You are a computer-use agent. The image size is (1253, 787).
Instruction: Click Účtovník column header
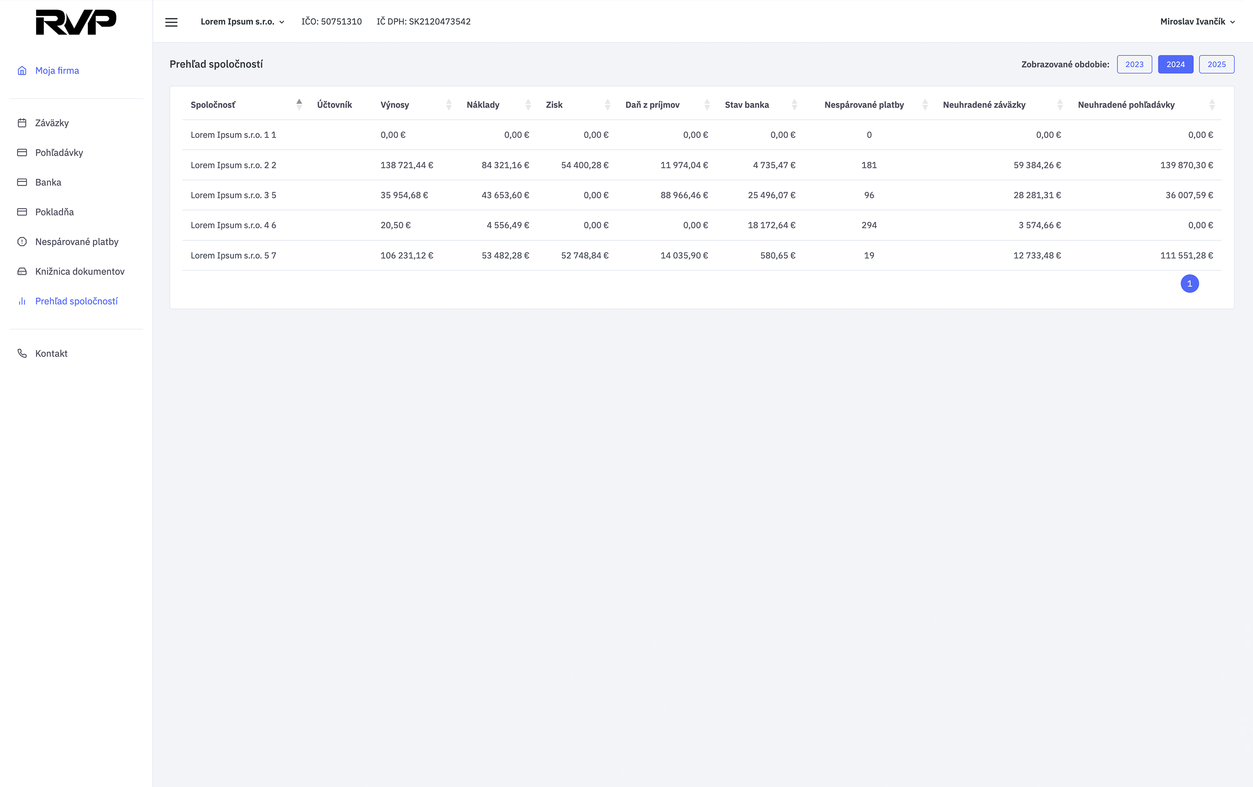[x=334, y=105]
